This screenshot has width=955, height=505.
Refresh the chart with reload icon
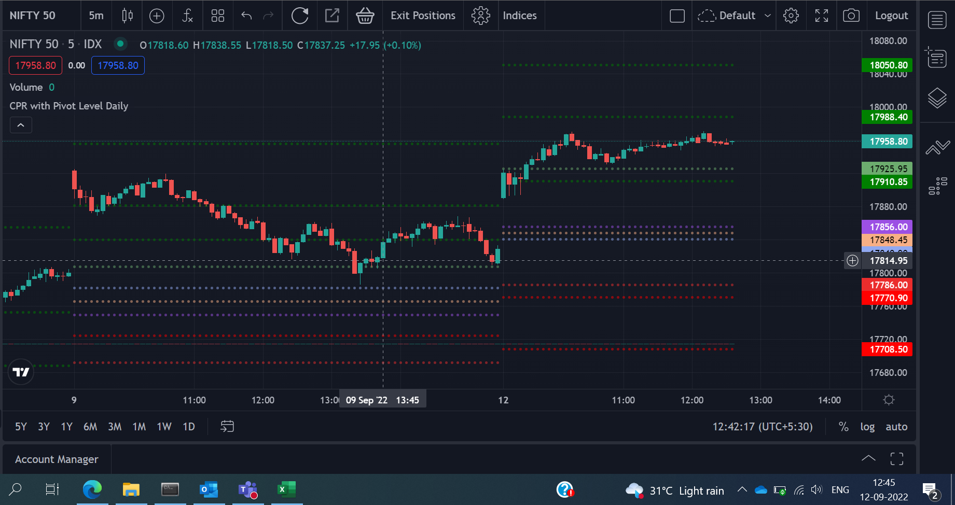[300, 16]
